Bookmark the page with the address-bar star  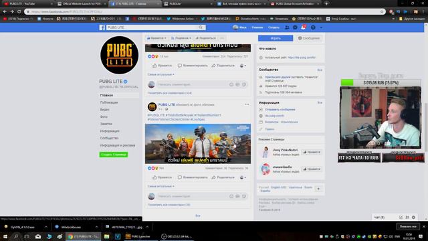[x=382, y=11]
